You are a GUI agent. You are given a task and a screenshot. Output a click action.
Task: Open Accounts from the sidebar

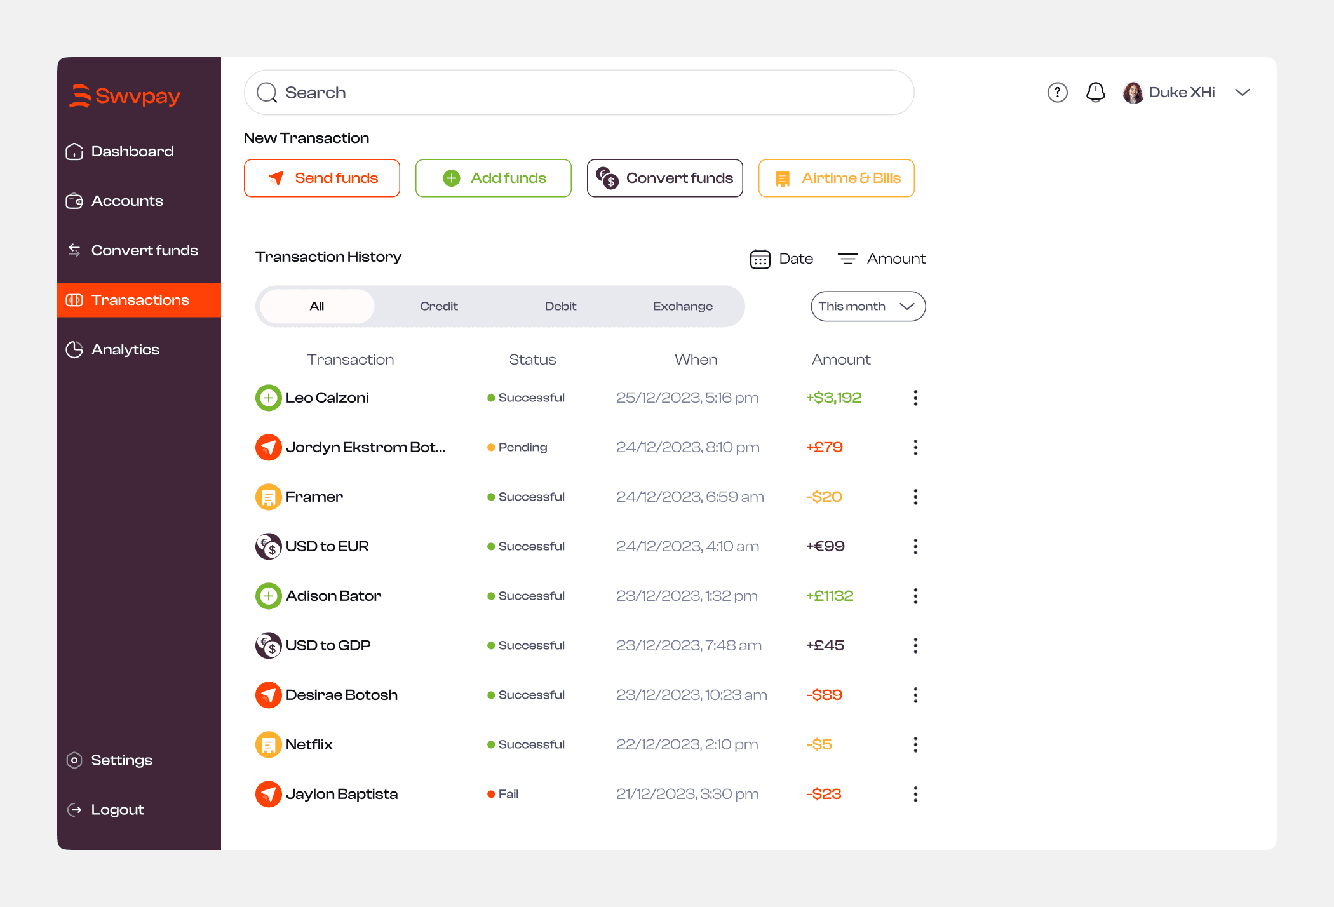coord(127,201)
